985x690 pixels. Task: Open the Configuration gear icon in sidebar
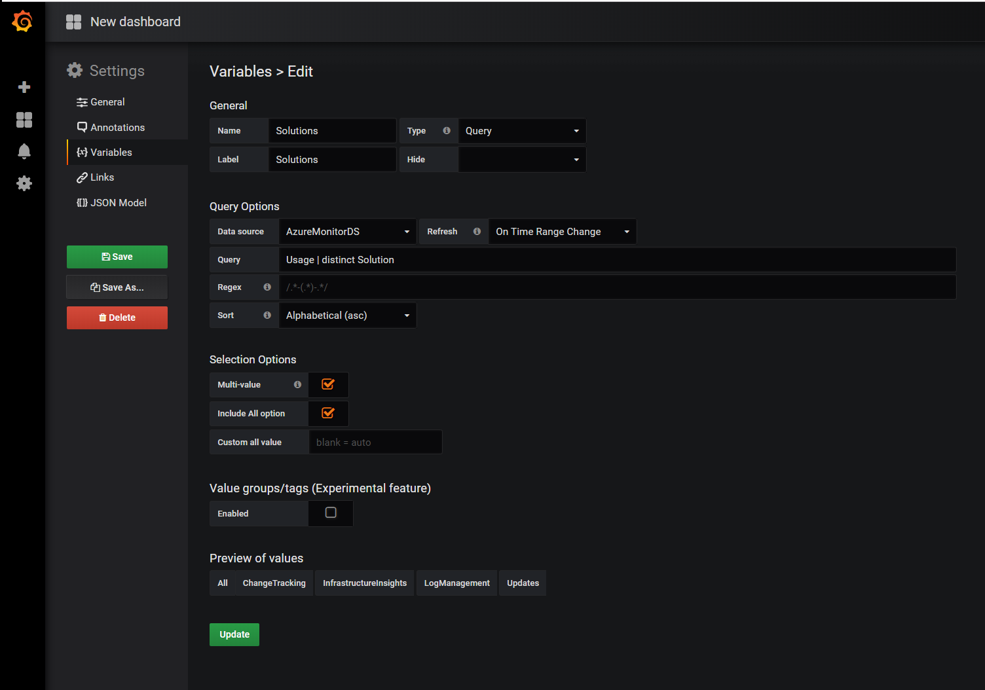(x=24, y=183)
